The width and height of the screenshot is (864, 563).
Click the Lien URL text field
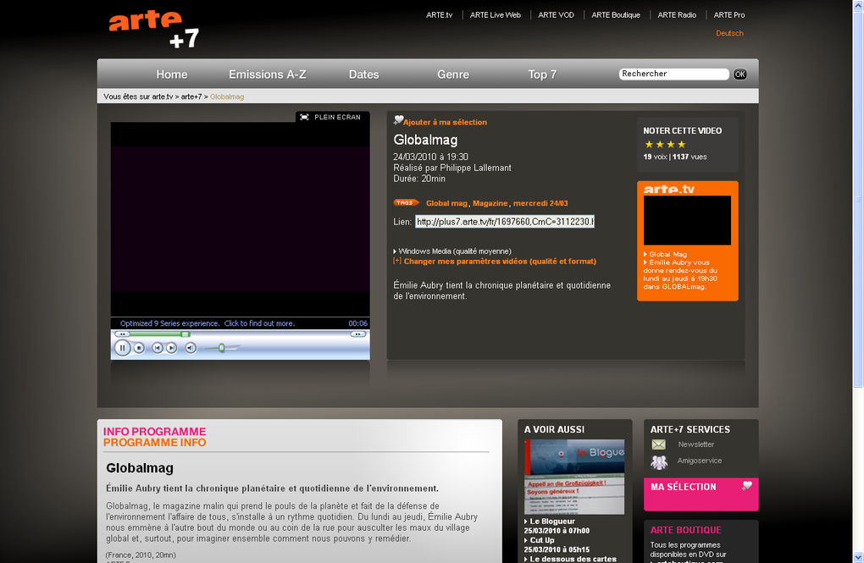point(505,222)
